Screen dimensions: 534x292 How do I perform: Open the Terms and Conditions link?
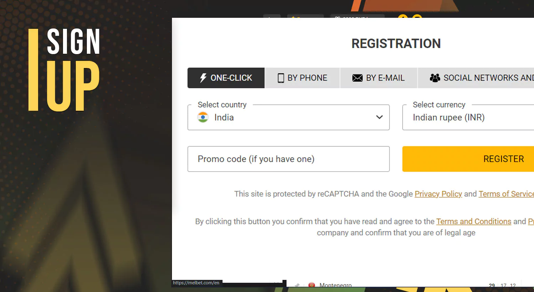point(473,221)
